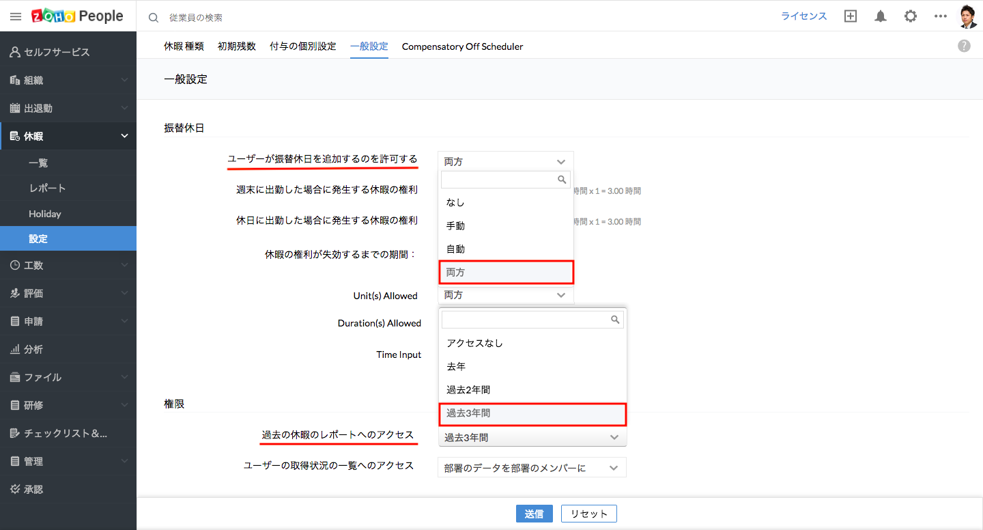Open the three-dot more options icon
Viewport: 983px width, 530px height.
pos(941,16)
